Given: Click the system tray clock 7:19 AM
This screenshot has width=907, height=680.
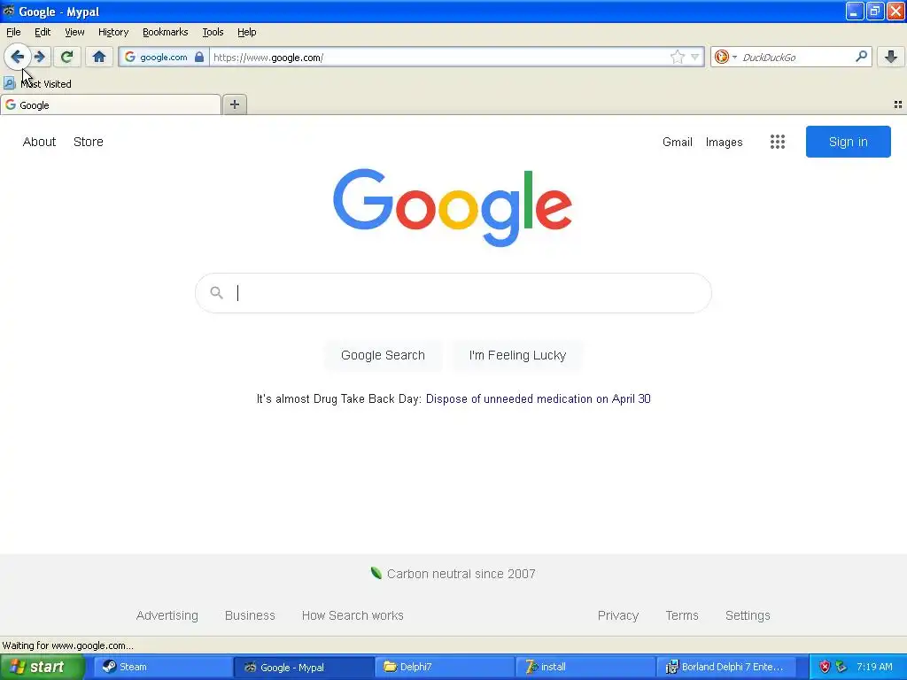Looking at the screenshot, I should tap(874, 667).
